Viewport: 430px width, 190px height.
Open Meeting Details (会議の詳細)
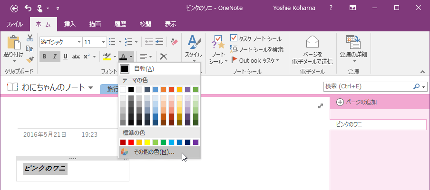point(353,49)
